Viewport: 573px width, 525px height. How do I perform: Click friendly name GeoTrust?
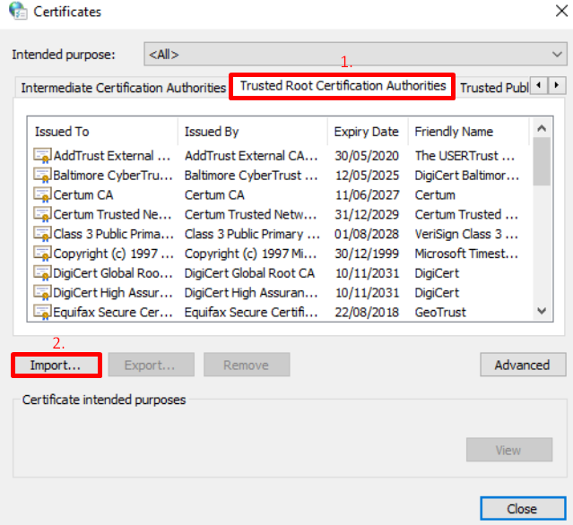coord(440,312)
